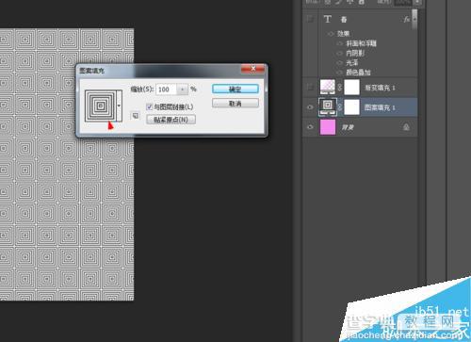The width and height of the screenshot is (471, 342).
Task: Click the link icon on the 渐变填充 1 layer
Action: [340, 88]
